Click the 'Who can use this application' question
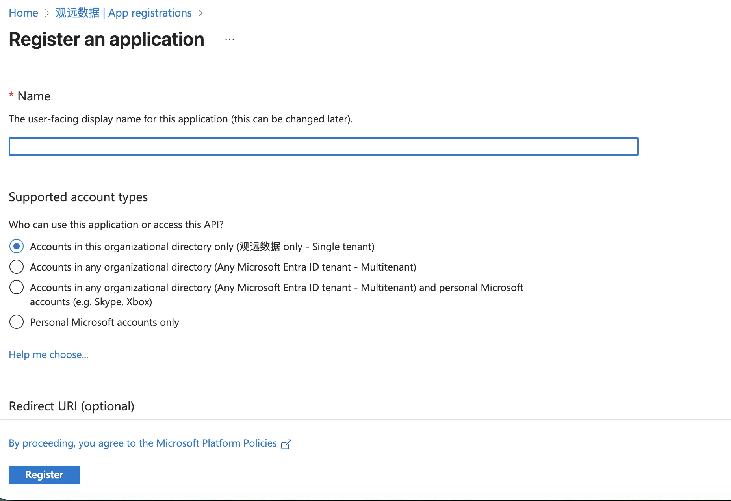Image resolution: width=731 pixels, height=501 pixels. 116,225
